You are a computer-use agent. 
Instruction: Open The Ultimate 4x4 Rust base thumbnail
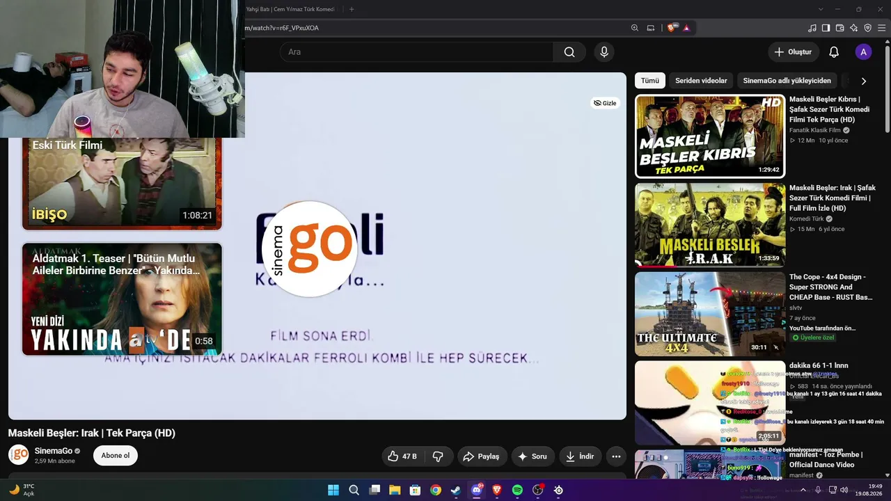(710, 314)
